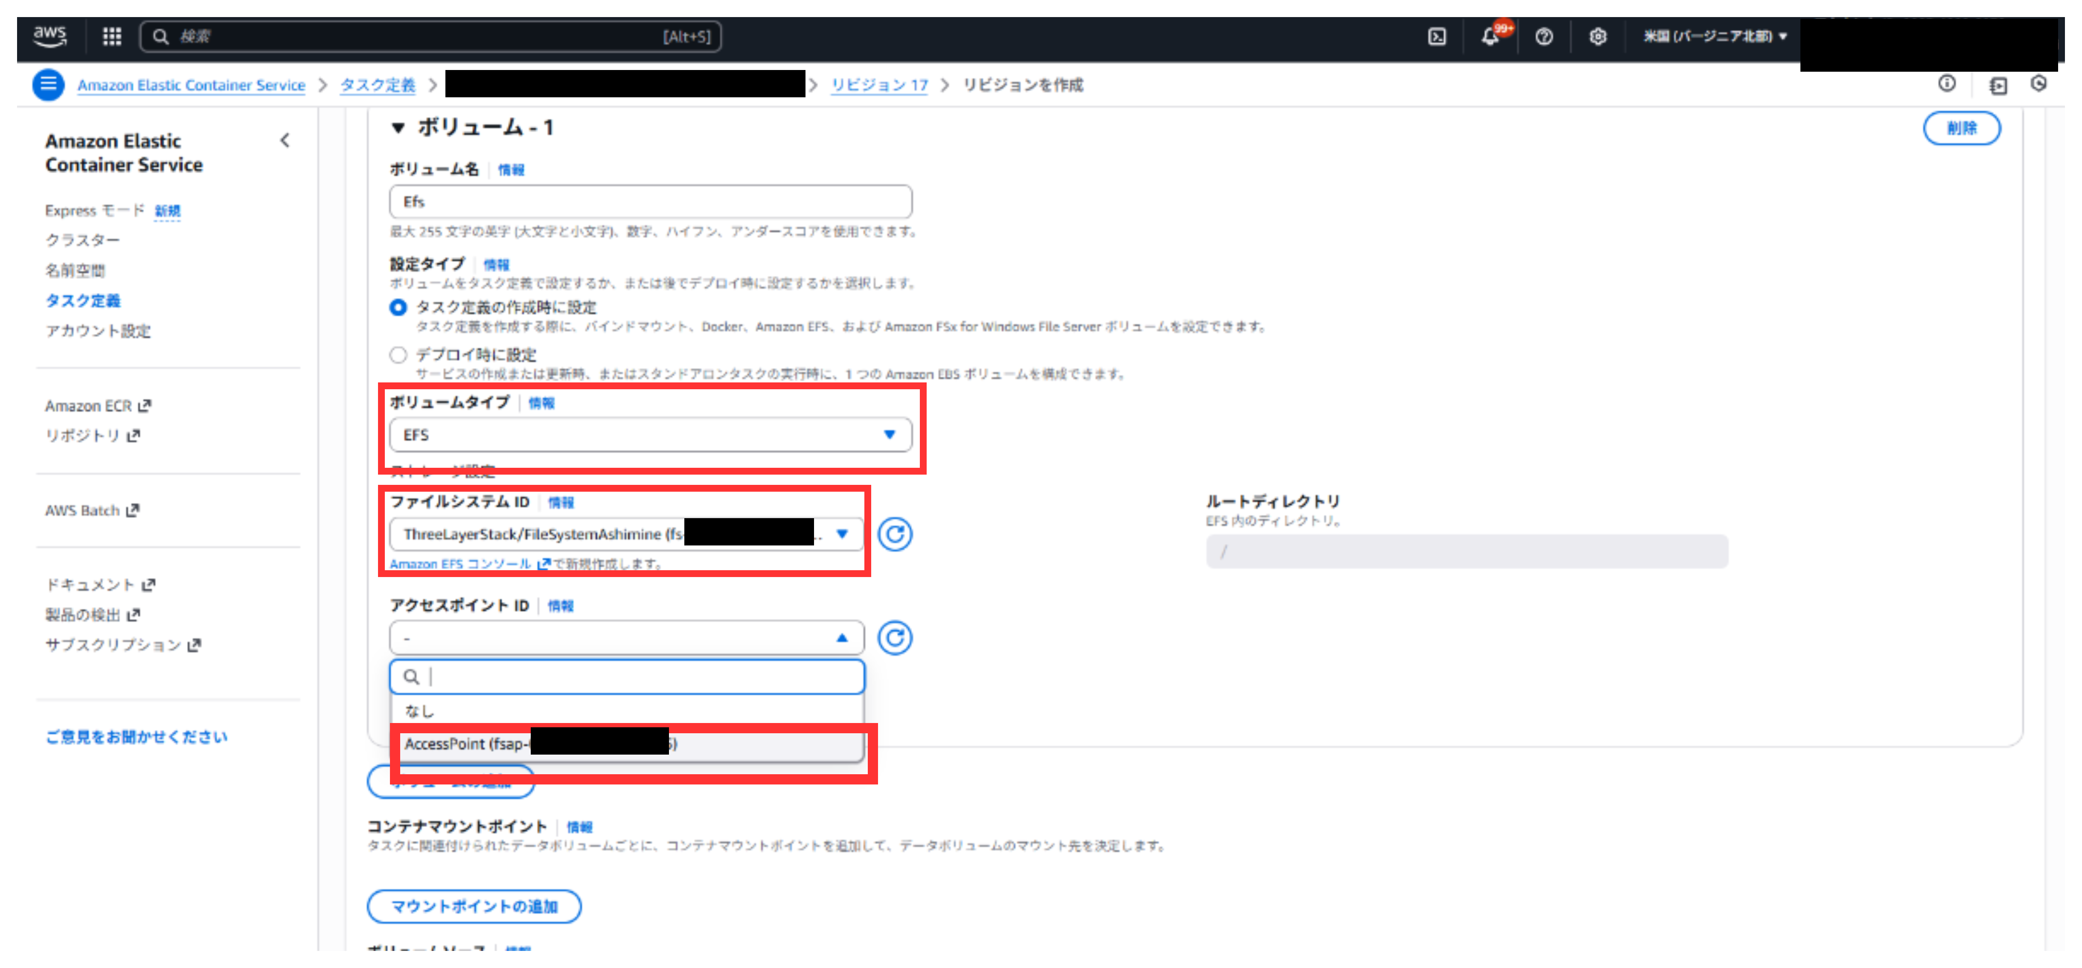Image resolution: width=2082 pixels, height=968 pixels.
Task: Open the notifications bell icon
Action: [1490, 36]
